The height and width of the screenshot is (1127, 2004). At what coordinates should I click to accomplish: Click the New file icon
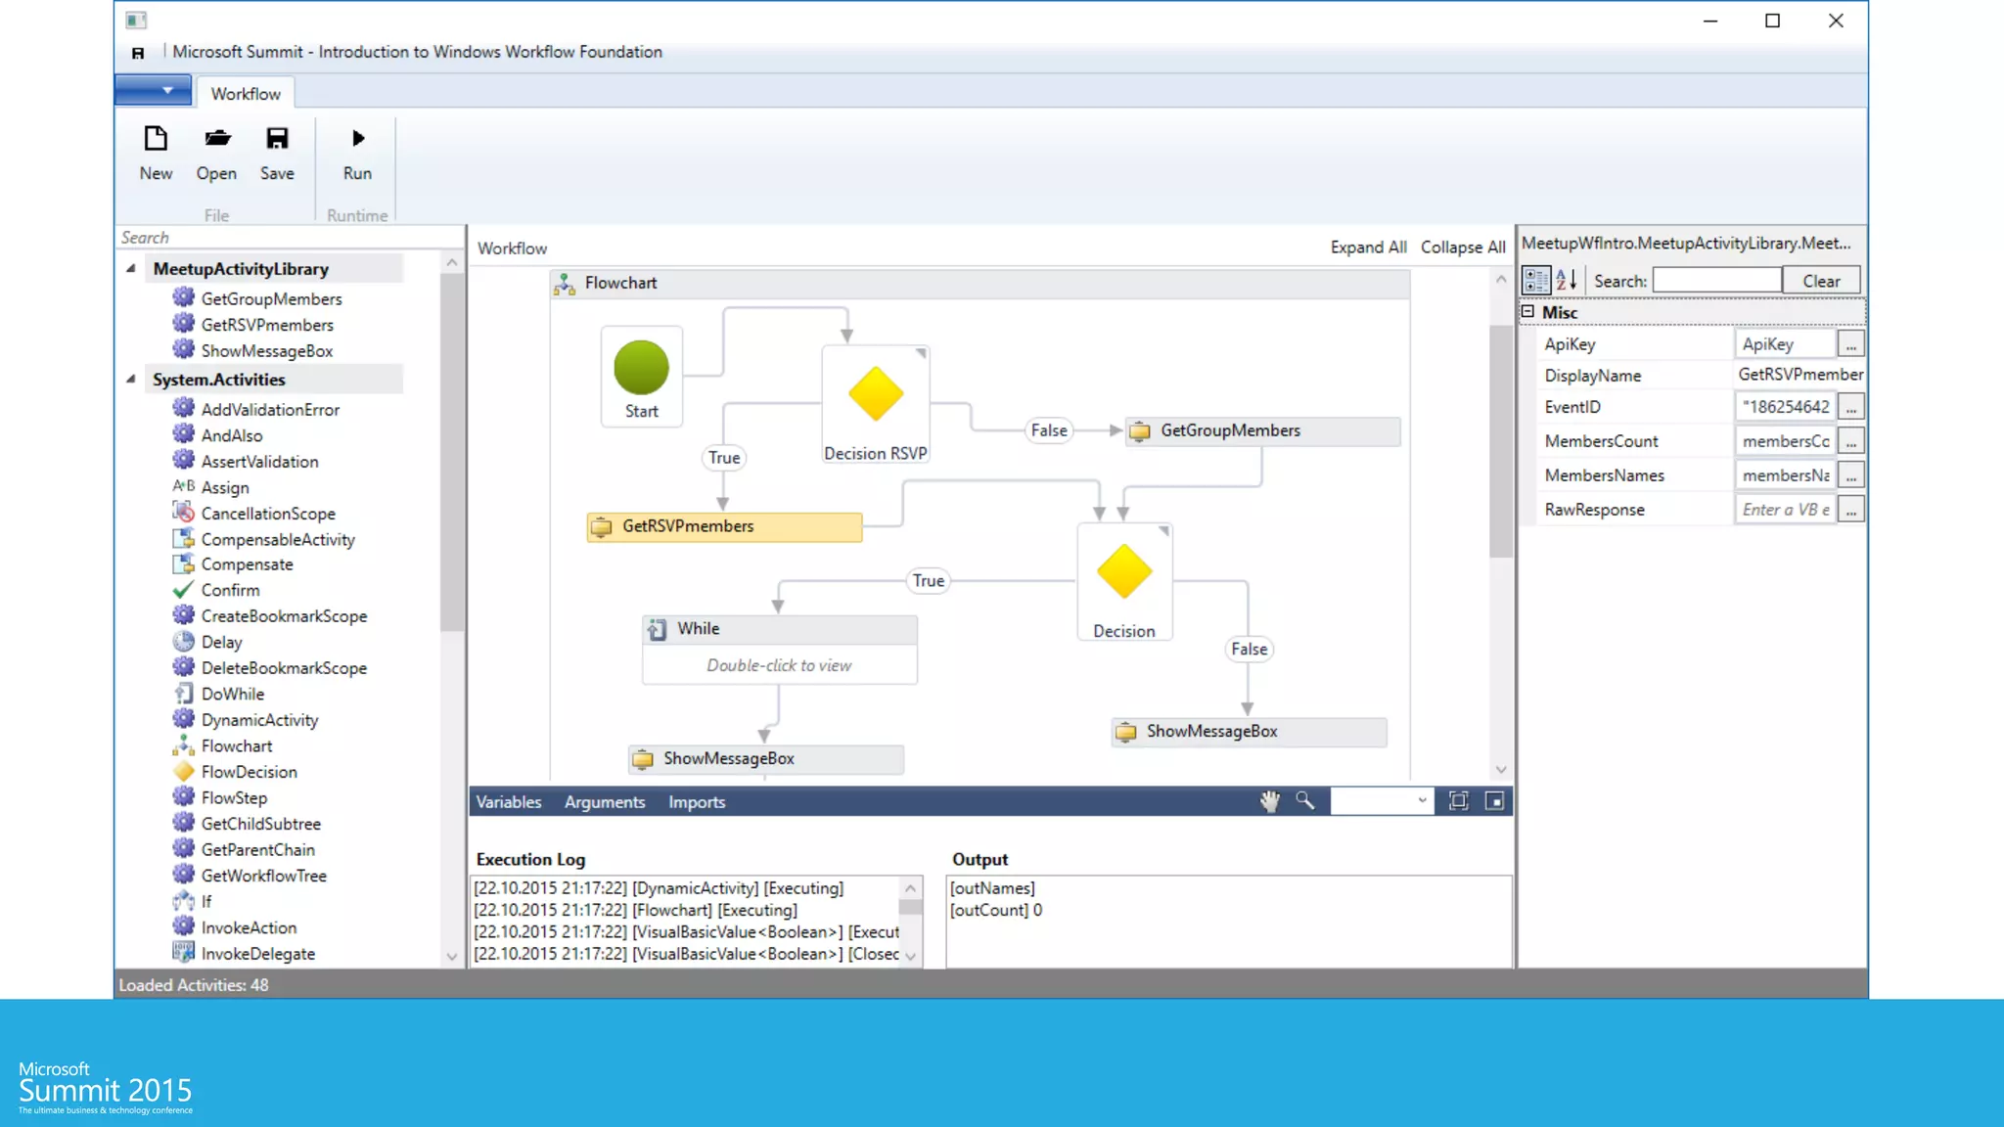156,139
